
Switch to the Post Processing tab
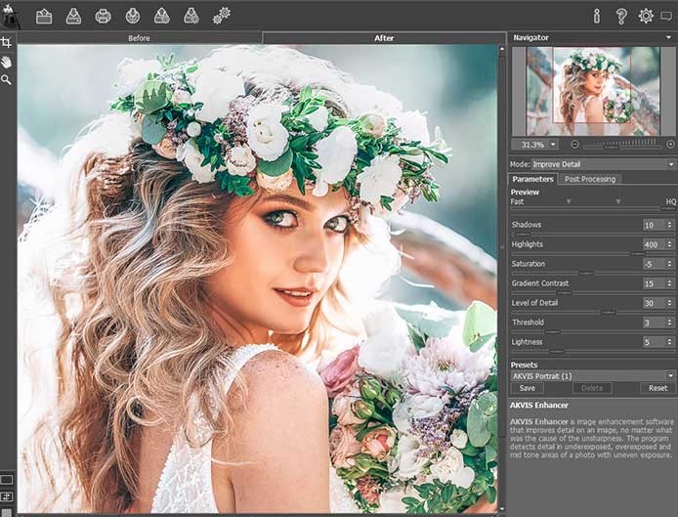pyautogui.click(x=590, y=179)
